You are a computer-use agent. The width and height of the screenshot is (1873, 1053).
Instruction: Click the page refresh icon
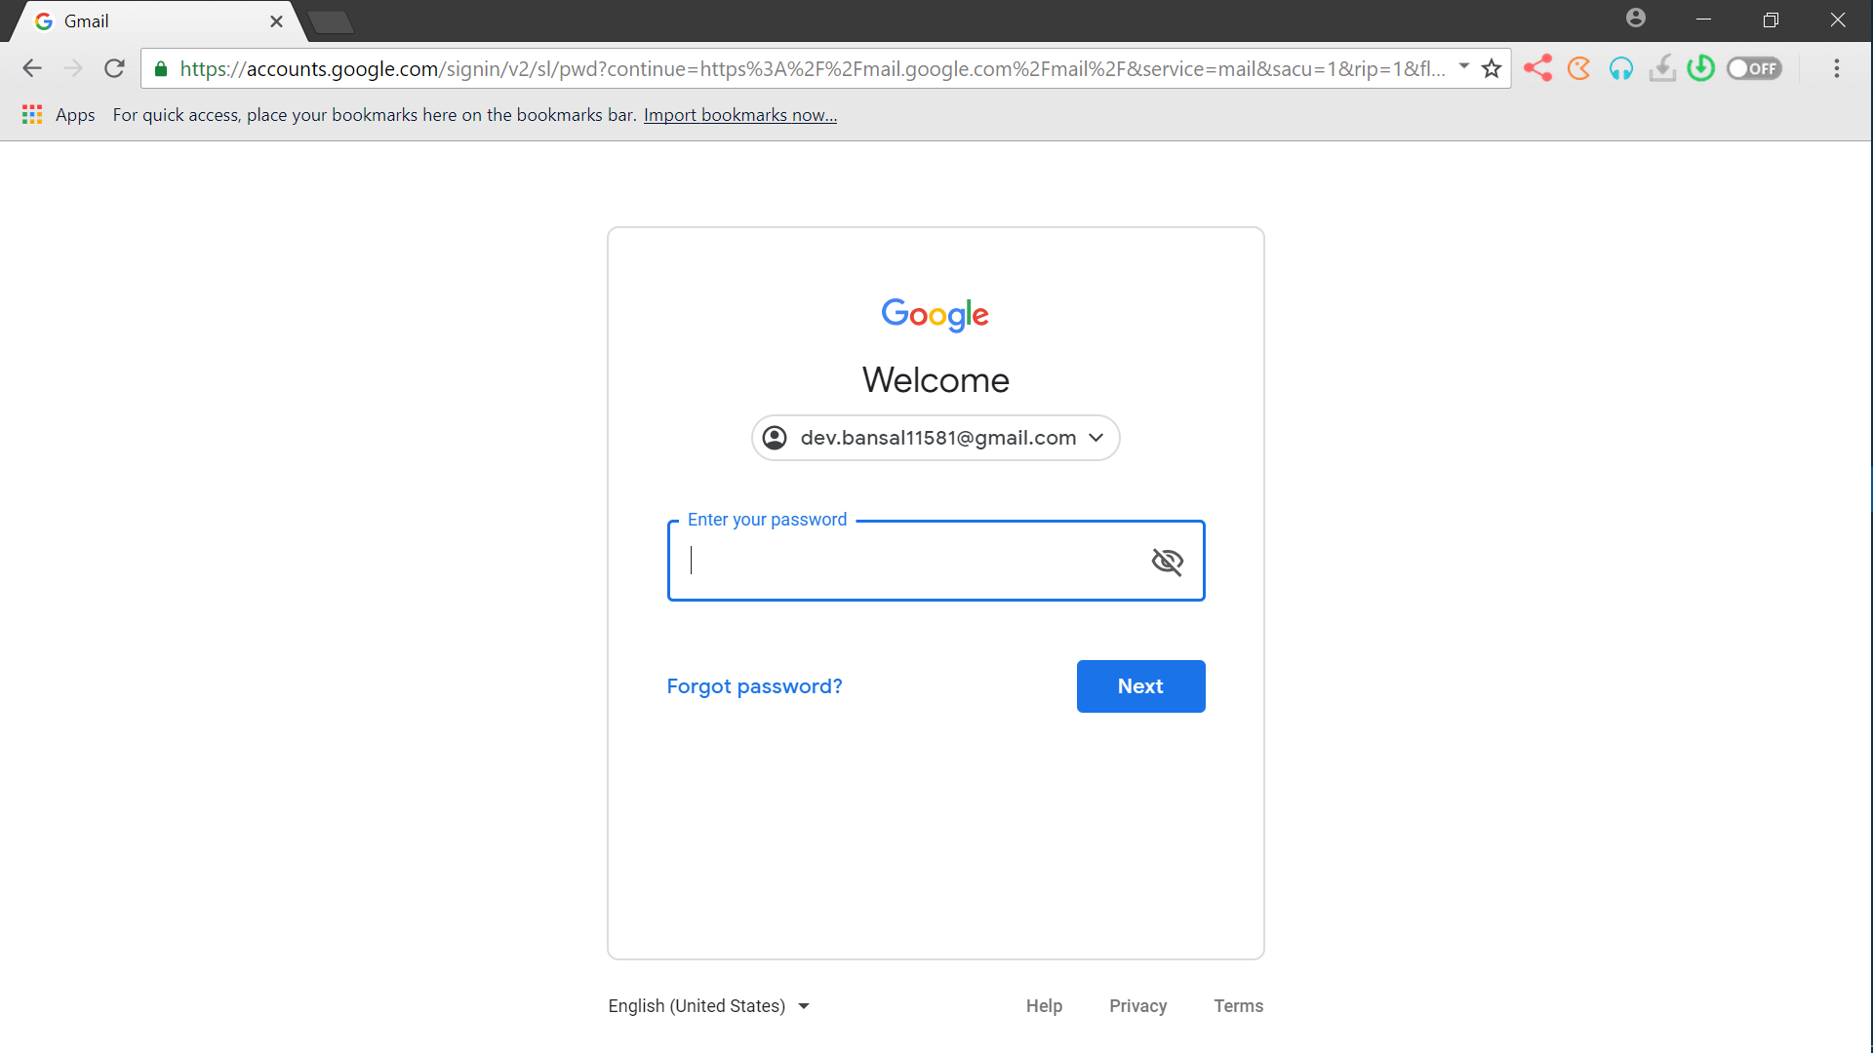(x=113, y=68)
